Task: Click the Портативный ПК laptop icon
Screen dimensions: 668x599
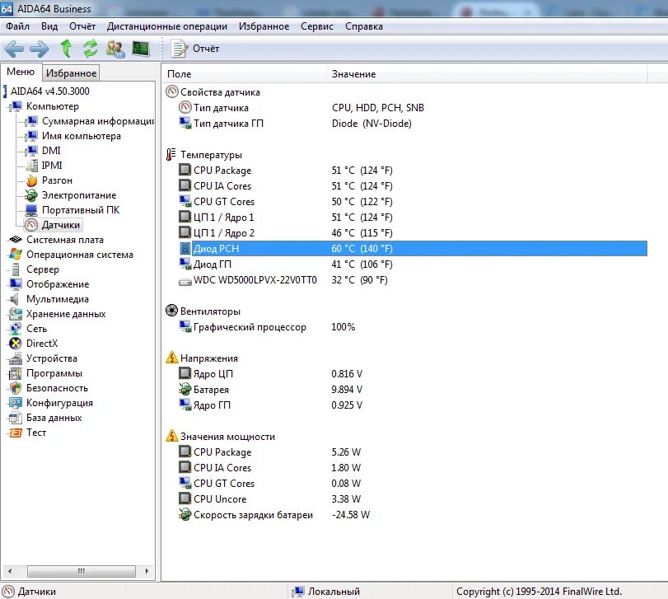Action: pyautogui.click(x=32, y=210)
